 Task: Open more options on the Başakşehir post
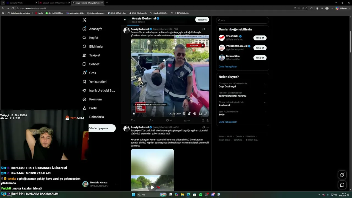[208, 127]
